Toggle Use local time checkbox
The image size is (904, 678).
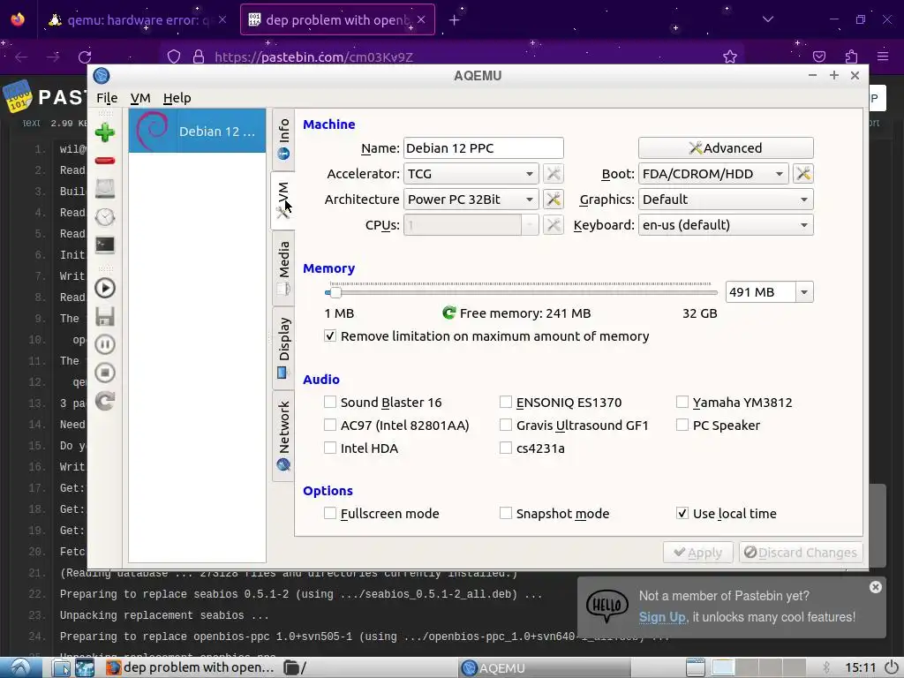click(682, 513)
